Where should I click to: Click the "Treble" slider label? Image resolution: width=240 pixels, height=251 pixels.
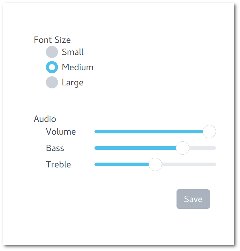58,164
